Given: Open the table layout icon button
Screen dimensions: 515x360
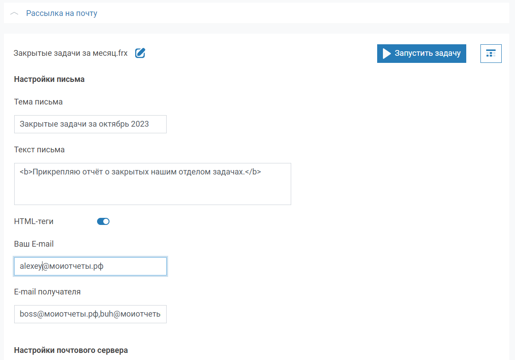Looking at the screenshot, I should tap(491, 54).
